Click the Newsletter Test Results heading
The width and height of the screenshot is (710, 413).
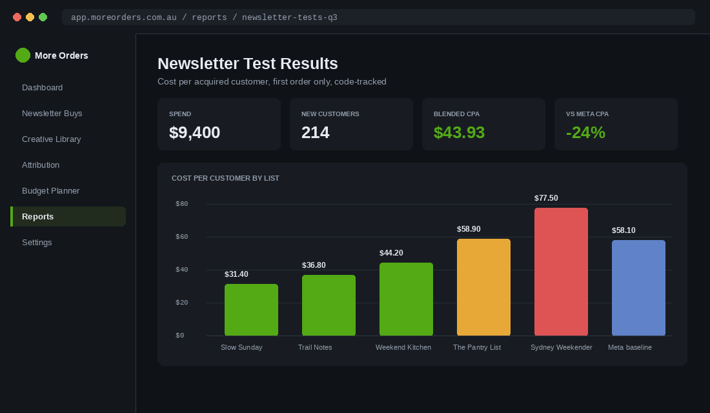point(248,63)
